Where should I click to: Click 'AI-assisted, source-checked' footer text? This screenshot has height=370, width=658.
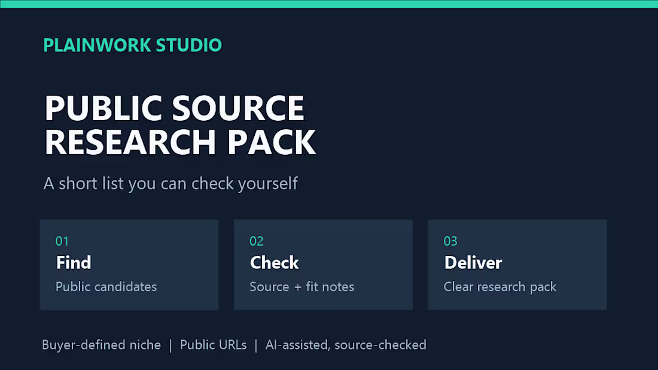(346, 345)
